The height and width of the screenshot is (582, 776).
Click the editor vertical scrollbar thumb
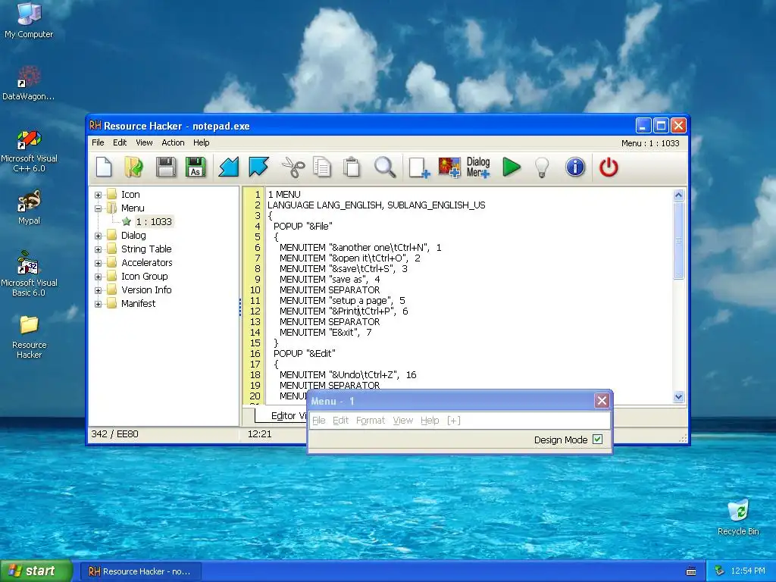point(678,240)
